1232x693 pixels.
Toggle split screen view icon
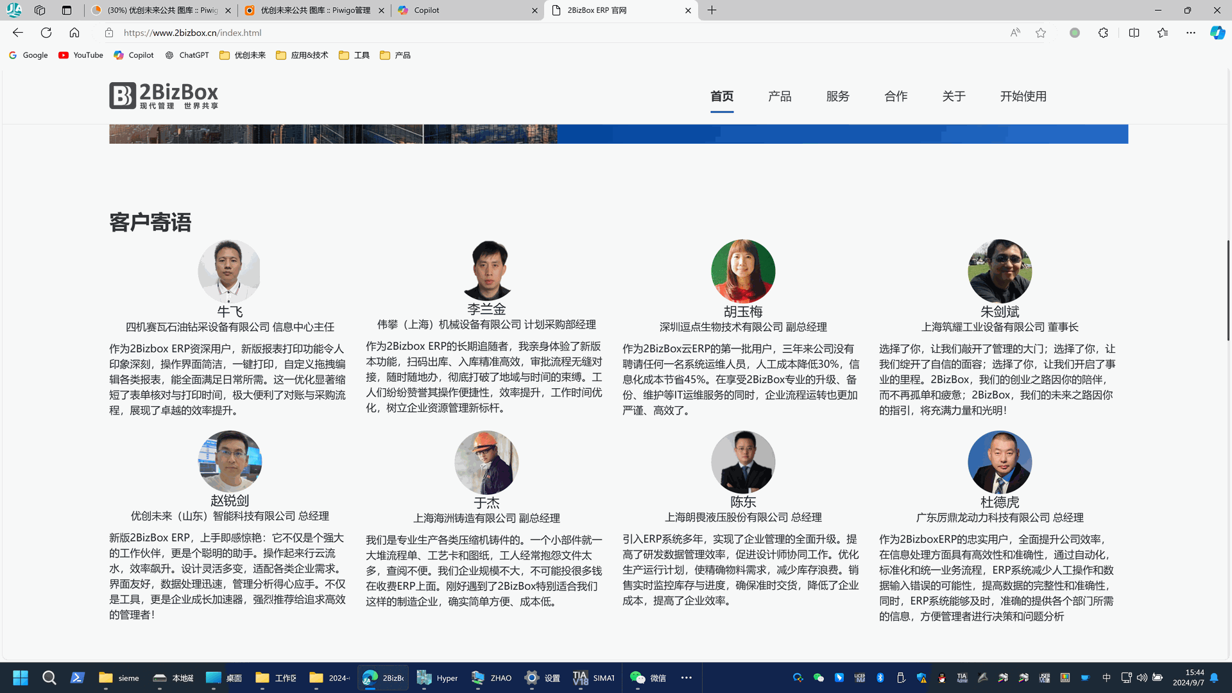pos(1134,33)
